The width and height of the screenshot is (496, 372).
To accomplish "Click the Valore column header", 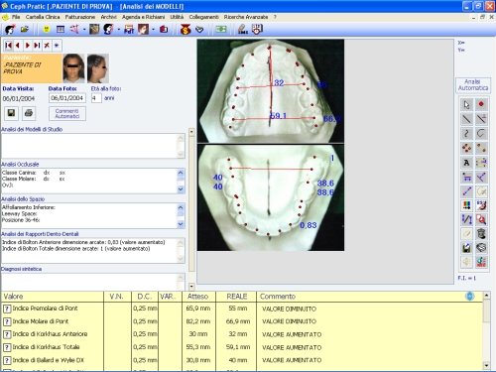I will click(x=53, y=297).
